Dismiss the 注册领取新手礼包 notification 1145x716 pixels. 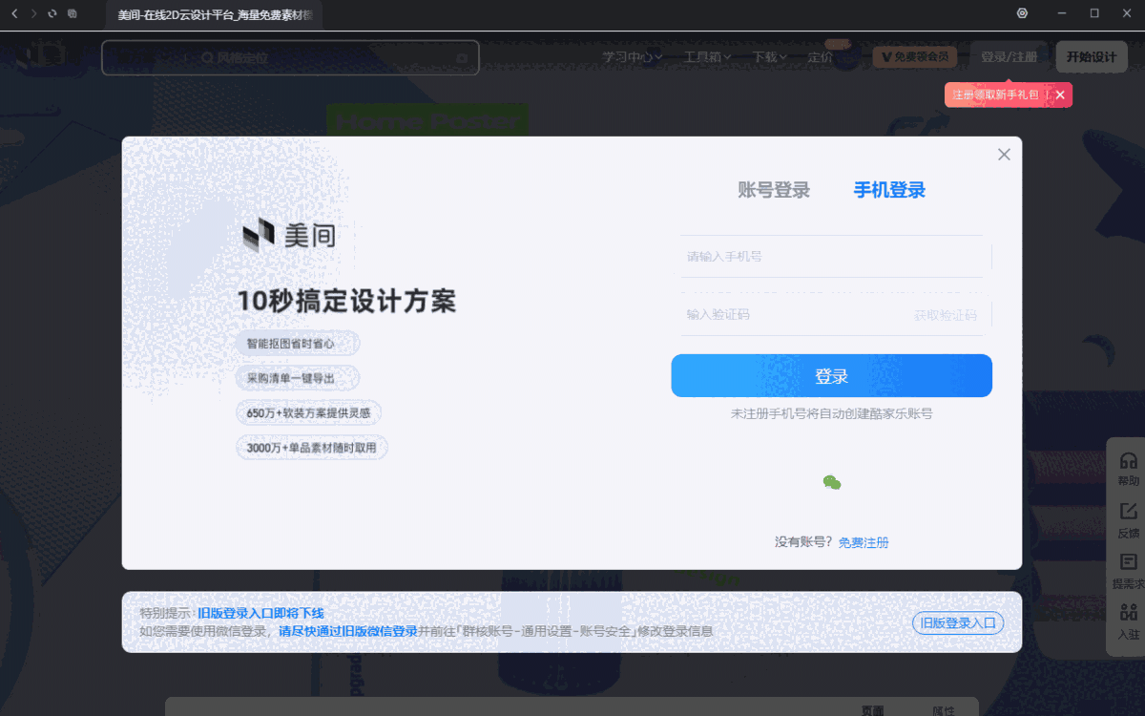click(1059, 95)
